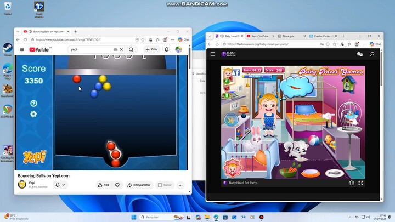Toggle game volume speaker in Flash player
This screenshot has height=222, width=395.
tap(352, 183)
